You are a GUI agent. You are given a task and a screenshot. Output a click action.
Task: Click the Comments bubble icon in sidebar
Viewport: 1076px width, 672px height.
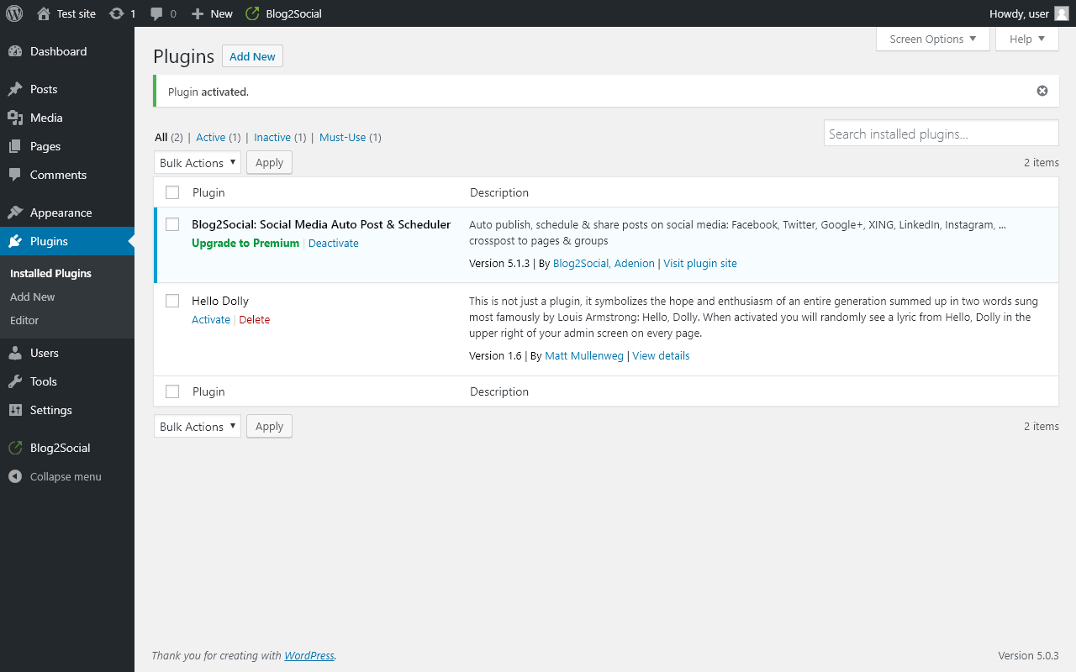[15, 175]
